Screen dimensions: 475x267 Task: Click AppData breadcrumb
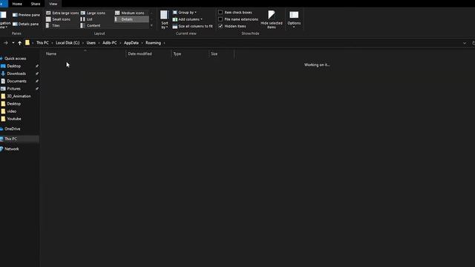click(131, 43)
